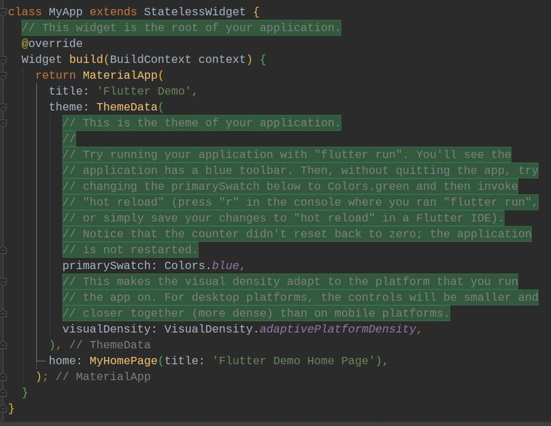Click the 'visualDensity' property name

[107, 329]
